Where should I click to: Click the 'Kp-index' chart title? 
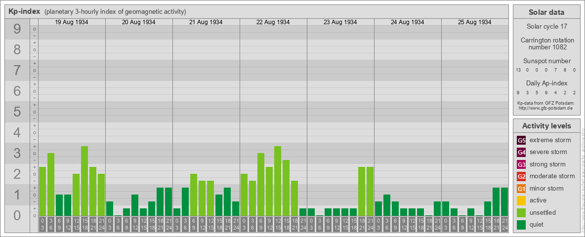click(24, 11)
